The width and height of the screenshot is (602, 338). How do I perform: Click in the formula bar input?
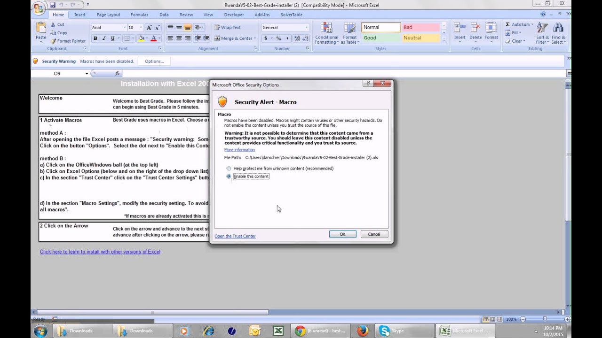coord(343,73)
